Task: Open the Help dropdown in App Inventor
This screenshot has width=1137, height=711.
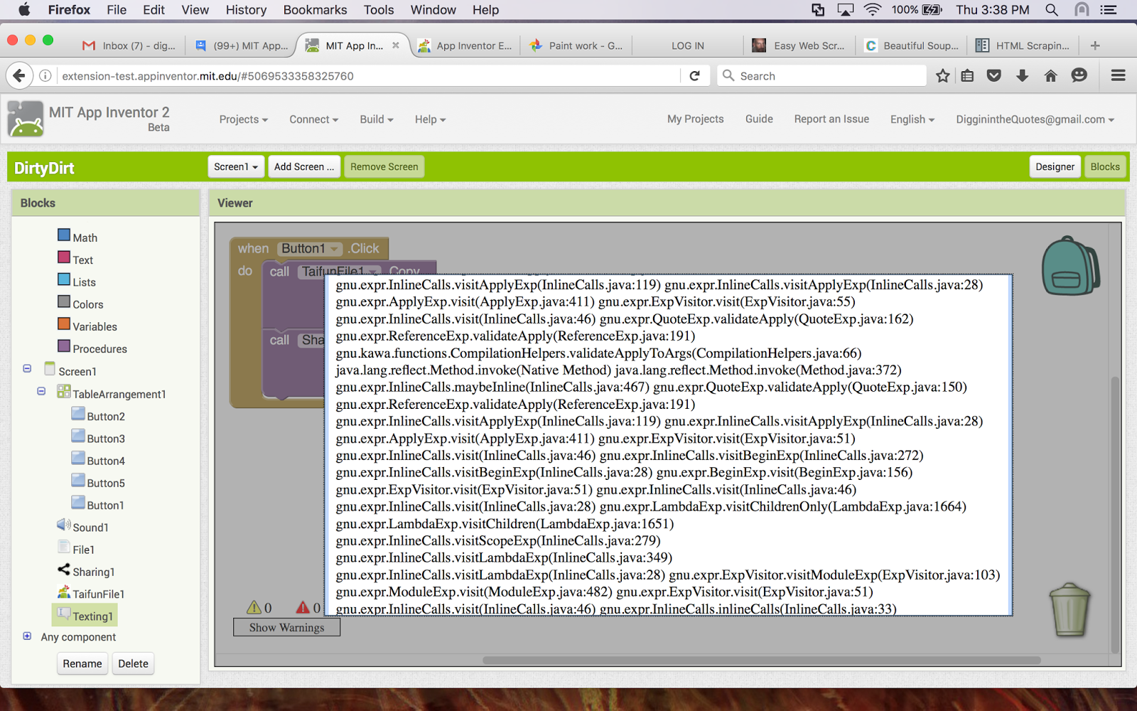Action: (430, 119)
